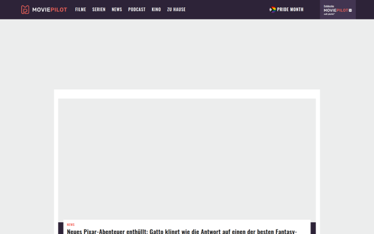Open the Serien menu

coord(98,9)
